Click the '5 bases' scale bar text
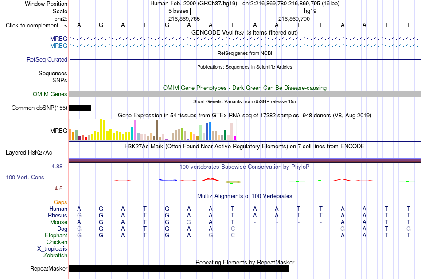 [178, 11]
